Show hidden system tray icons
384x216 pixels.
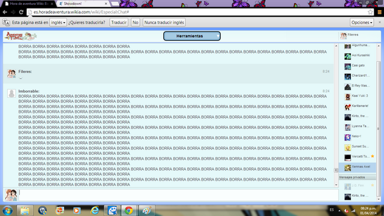point(340,211)
